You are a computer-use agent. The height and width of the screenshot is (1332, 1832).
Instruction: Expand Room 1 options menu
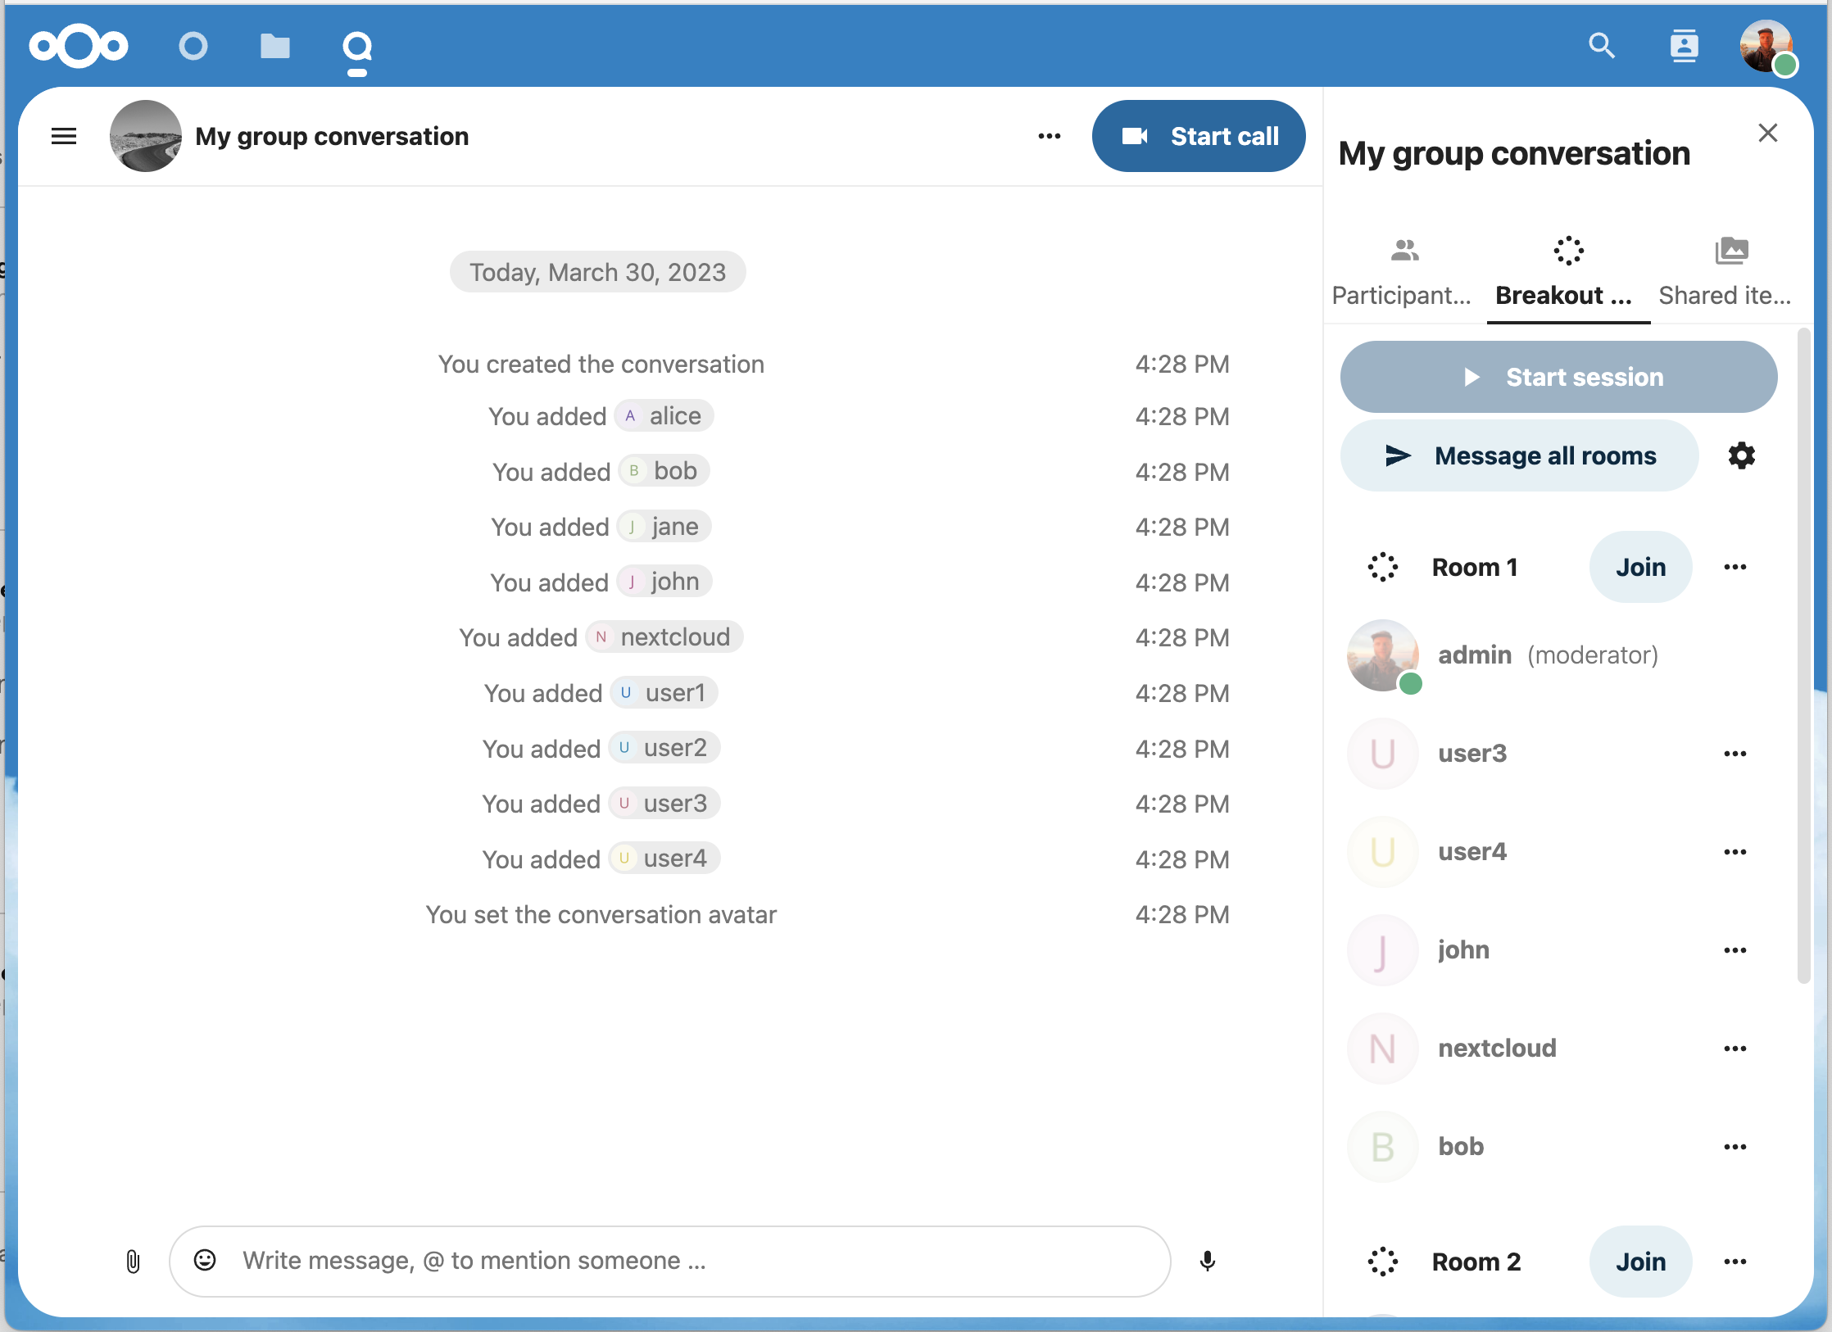[x=1735, y=567]
